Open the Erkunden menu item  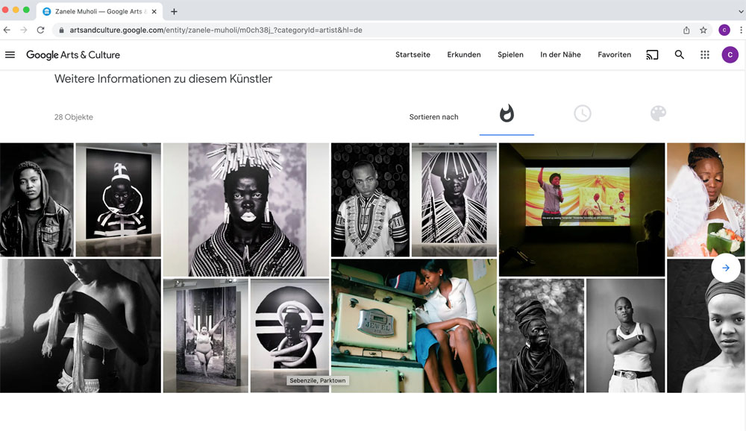point(463,54)
